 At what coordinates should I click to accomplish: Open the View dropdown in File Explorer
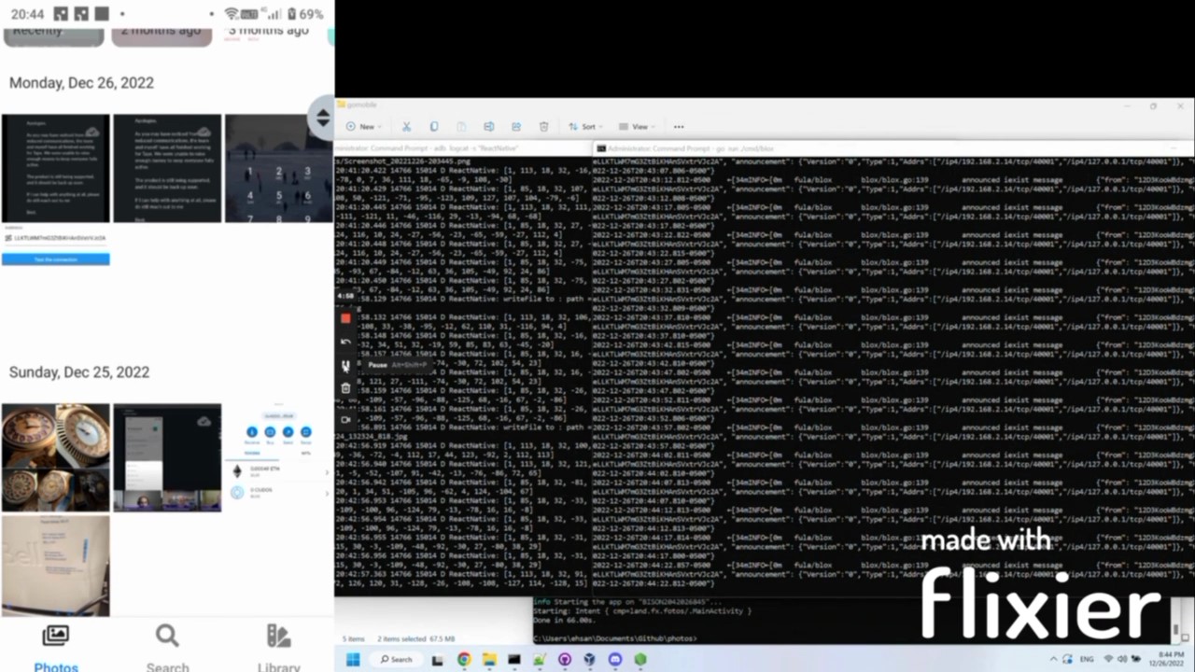coord(637,126)
